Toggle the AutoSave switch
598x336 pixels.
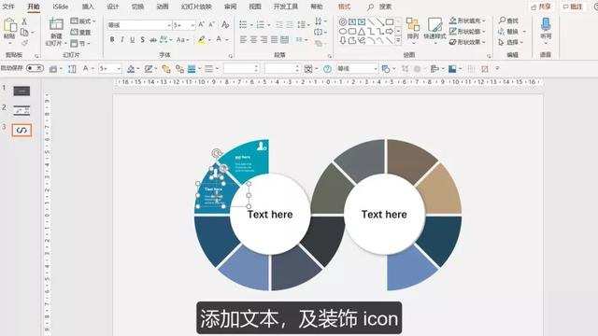(35, 68)
